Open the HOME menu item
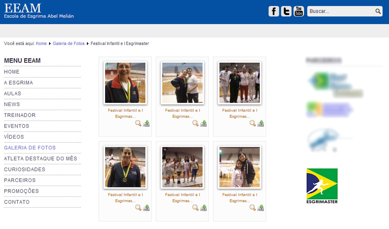This screenshot has height=229, width=389. (12, 72)
